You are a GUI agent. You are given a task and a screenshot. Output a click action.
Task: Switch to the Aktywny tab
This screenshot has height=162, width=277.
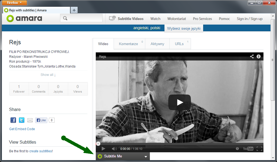[157, 44]
